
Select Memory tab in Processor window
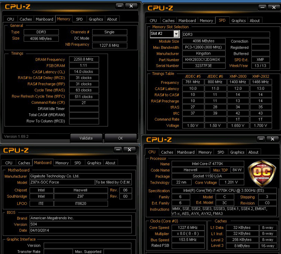point(205,152)
